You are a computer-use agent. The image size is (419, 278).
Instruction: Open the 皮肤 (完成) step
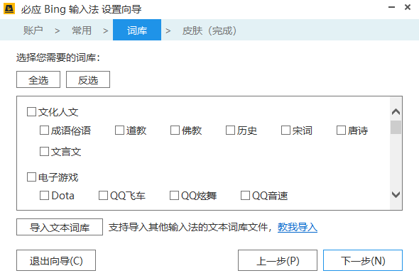(209, 30)
